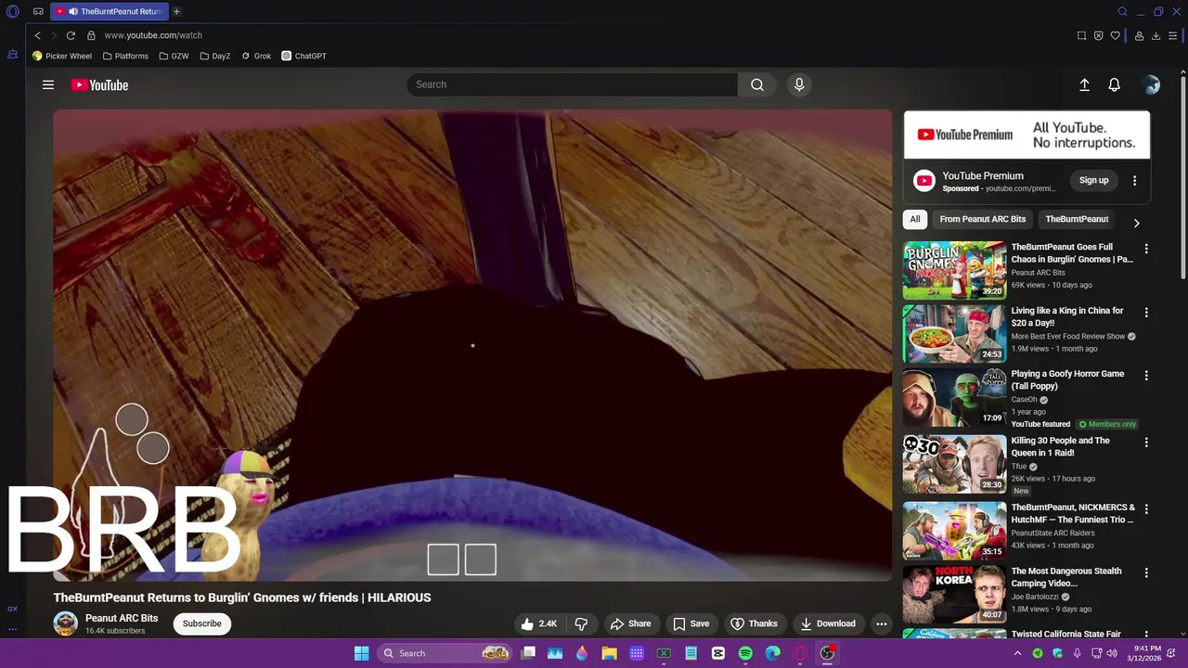Open the browser downloads icon

click(x=1156, y=35)
